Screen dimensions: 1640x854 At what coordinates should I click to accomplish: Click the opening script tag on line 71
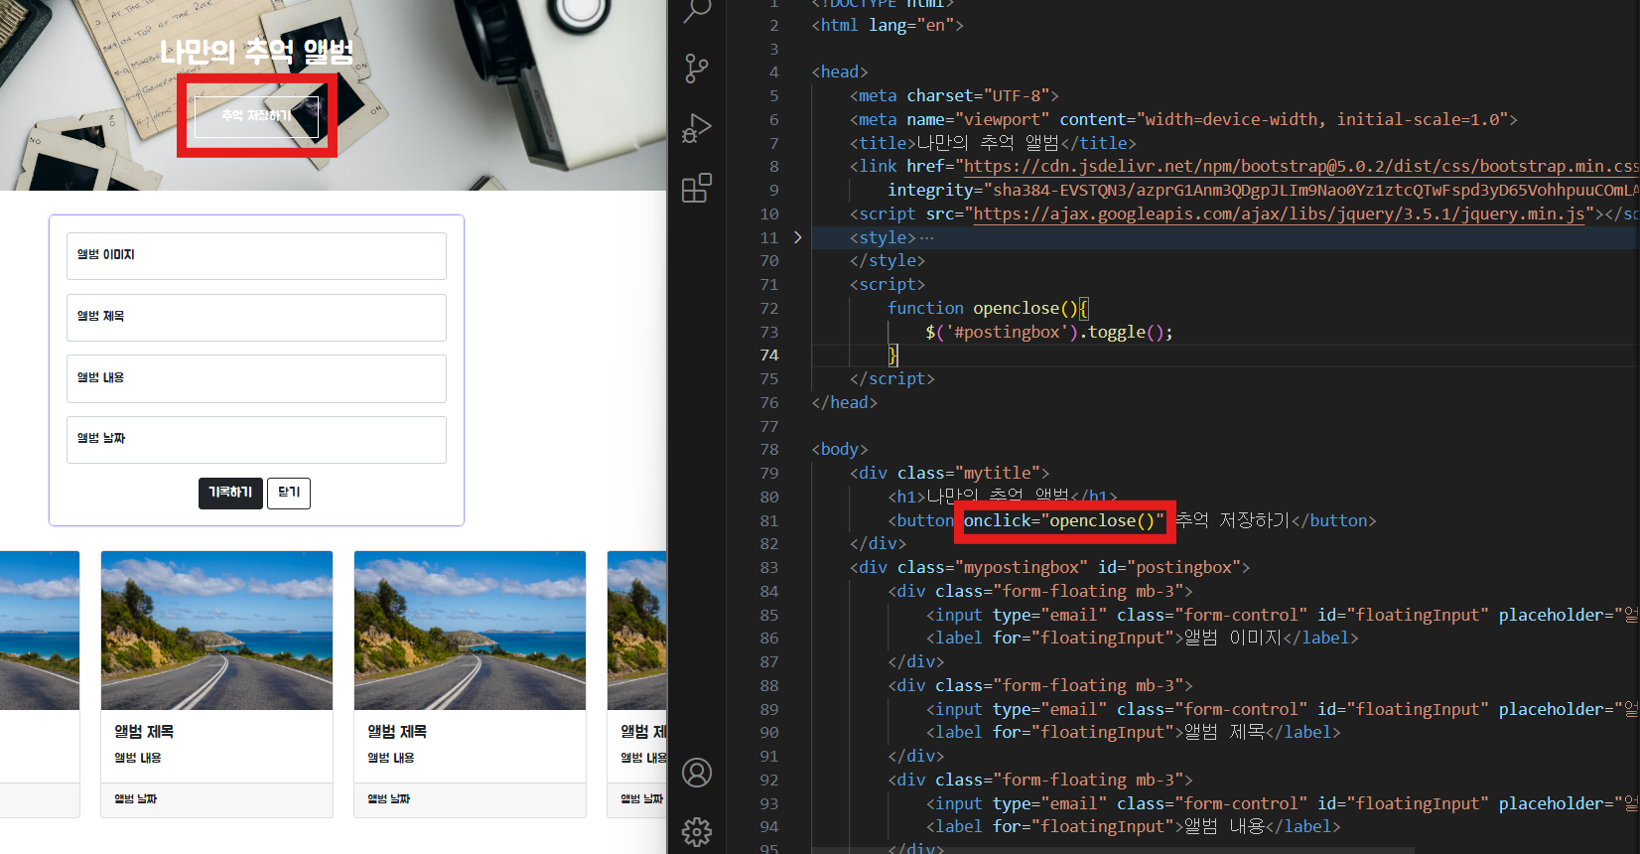[x=888, y=284]
